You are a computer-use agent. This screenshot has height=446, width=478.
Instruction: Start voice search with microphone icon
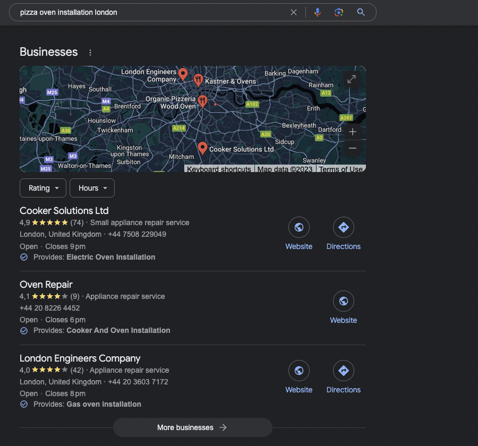click(318, 12)
